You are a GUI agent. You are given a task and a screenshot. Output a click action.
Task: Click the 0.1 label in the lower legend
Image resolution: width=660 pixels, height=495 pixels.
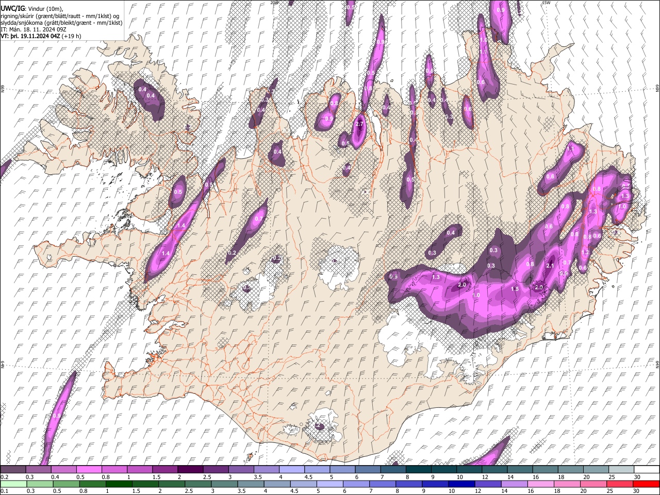click(4, 491)
